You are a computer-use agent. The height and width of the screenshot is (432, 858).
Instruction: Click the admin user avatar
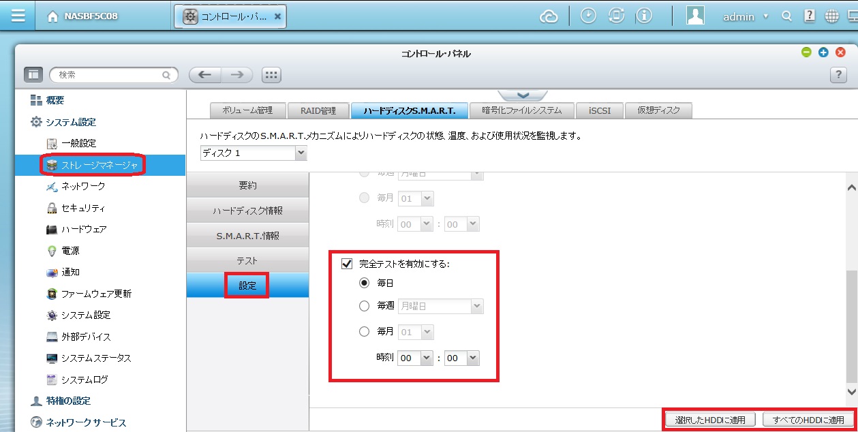pos(695,16)
